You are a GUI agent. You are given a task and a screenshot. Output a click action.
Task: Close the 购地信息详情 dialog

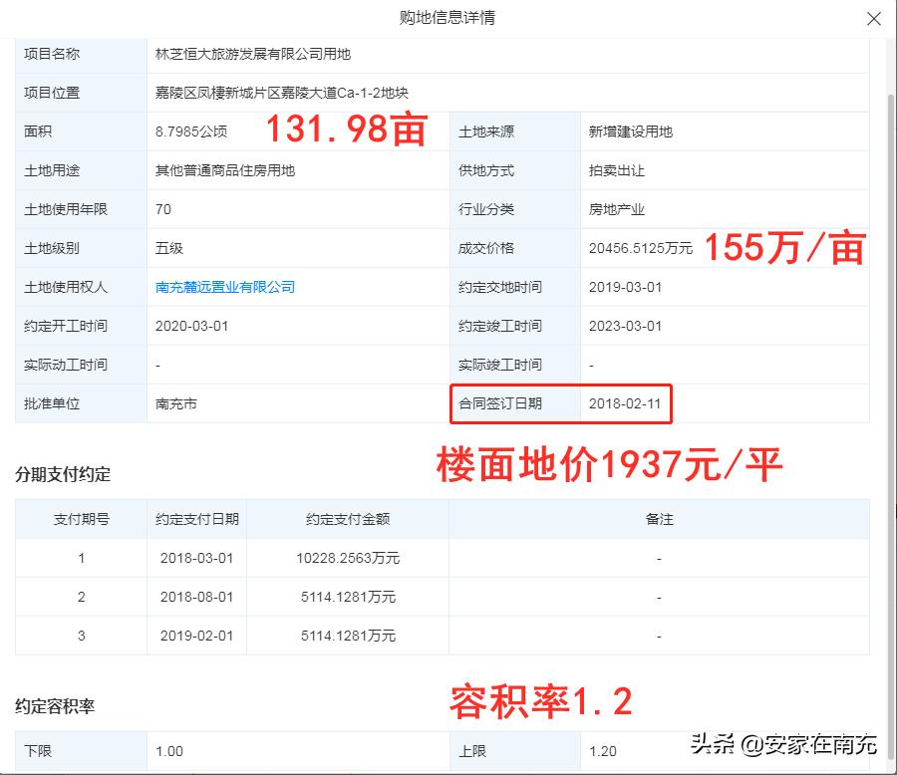click(874, 18)
